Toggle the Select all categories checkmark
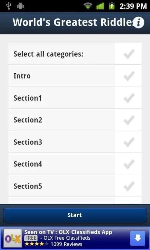The height and width of the screenshot is (250, 150). 129,54
